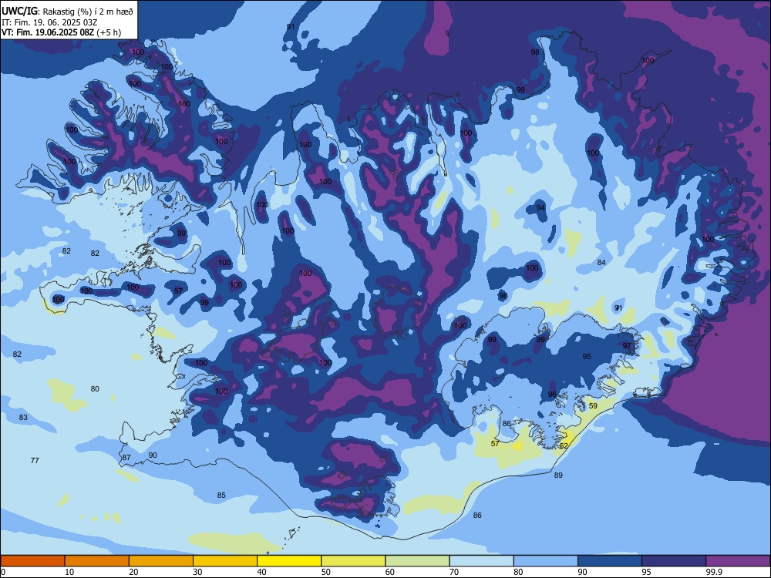This screenshot has width=771, height=578.
Task: Click the 'VT: Fim. 19.06.2025 08Z (+5 h)' line
Action: pos(62,32)
